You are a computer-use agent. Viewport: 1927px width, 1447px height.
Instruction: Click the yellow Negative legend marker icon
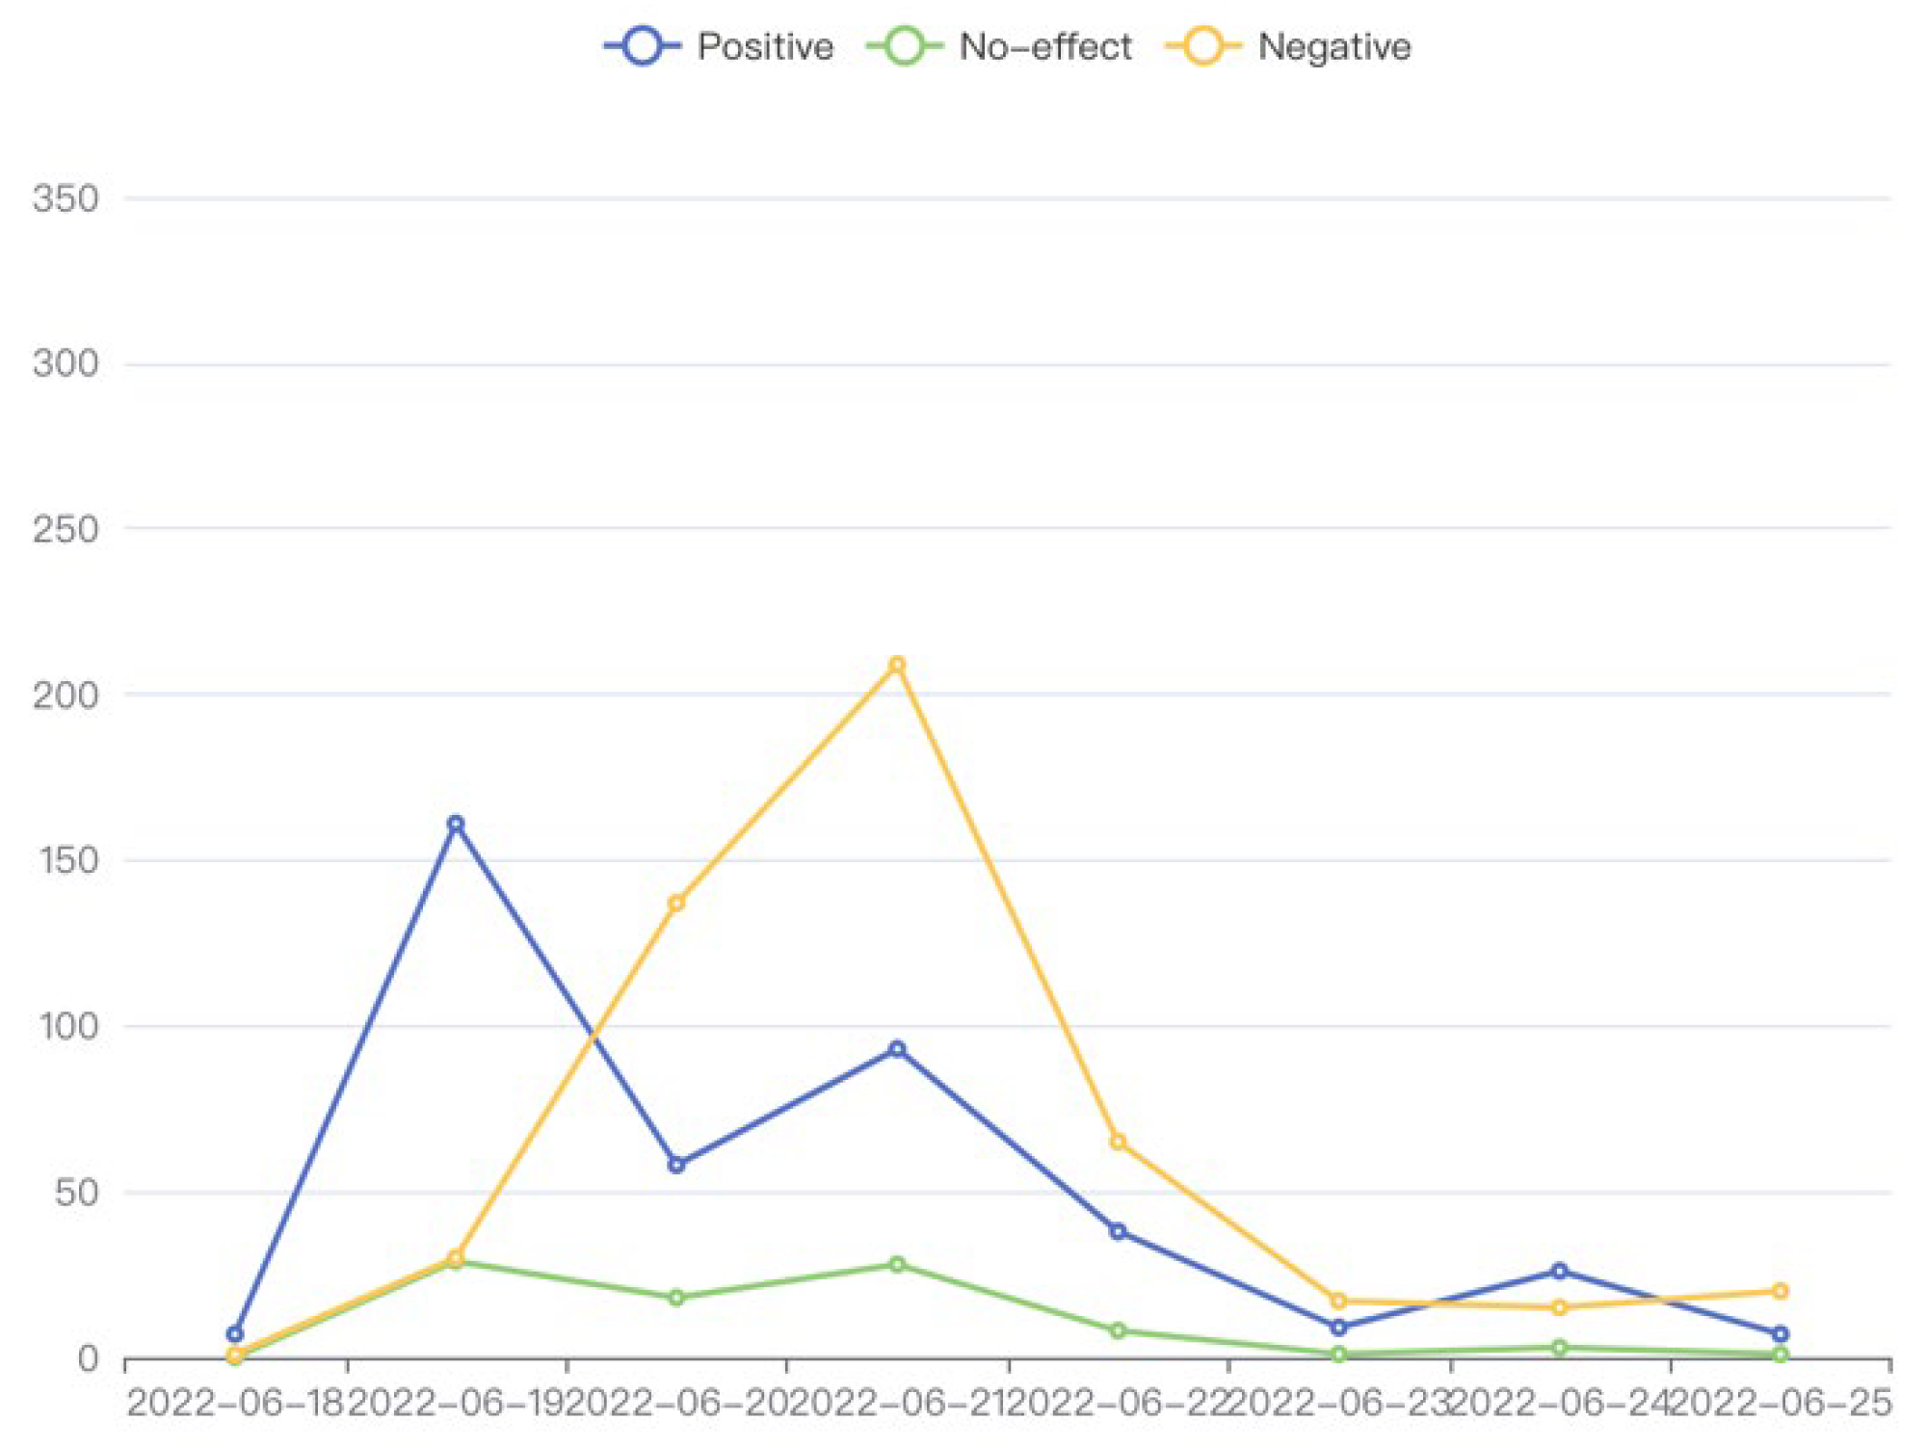coord(1202,46)
